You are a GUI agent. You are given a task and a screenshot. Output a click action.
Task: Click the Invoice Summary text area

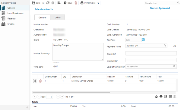coord(78,52)
